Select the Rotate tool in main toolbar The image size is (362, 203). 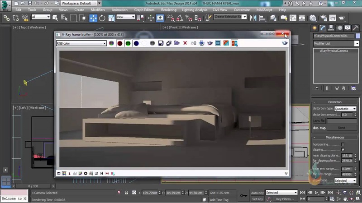click(x=102, y=18)
